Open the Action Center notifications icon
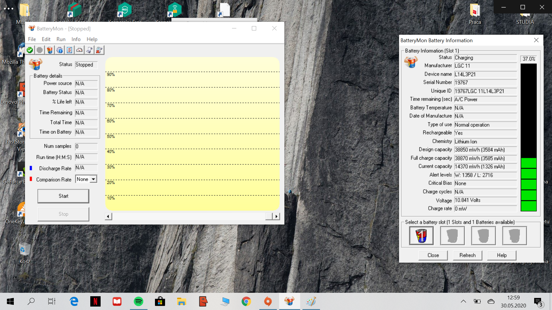Image resolution: width=552 pixels, height=310 pixels. tap(538, 302)
